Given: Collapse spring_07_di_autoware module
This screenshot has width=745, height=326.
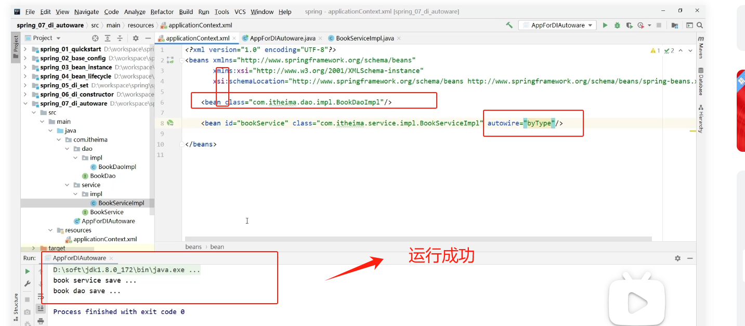Looking at the screenshot, I should tap(25, 103).
